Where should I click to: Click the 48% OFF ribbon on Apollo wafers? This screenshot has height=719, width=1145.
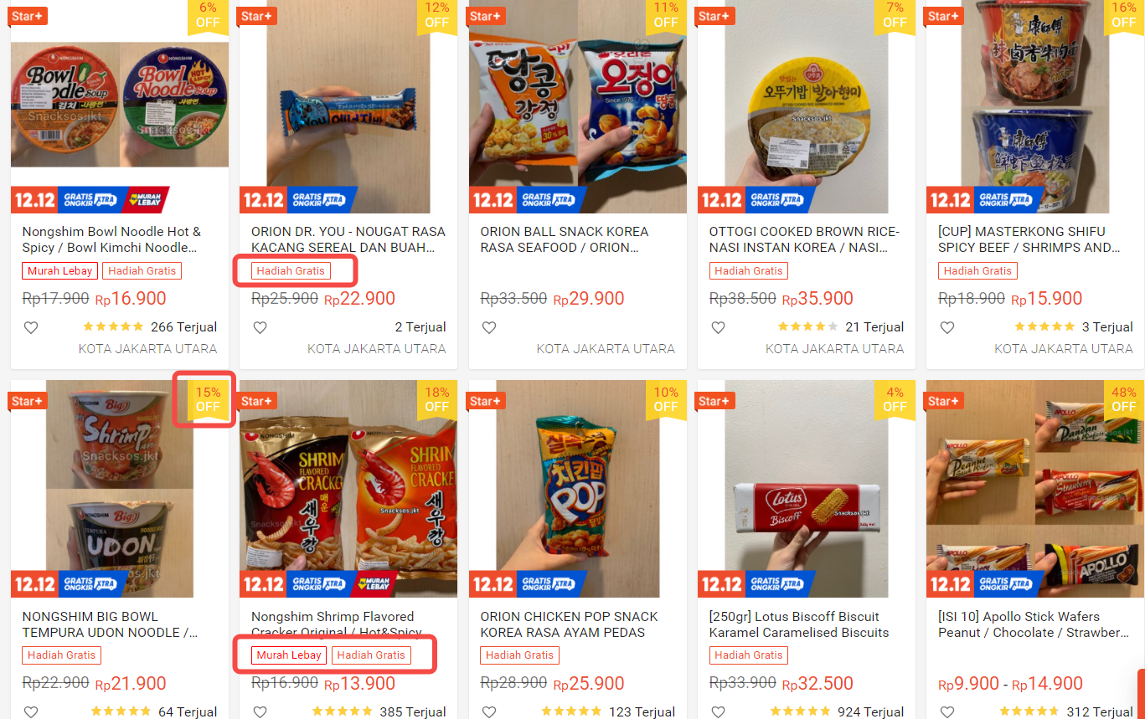click(1124, 399)
